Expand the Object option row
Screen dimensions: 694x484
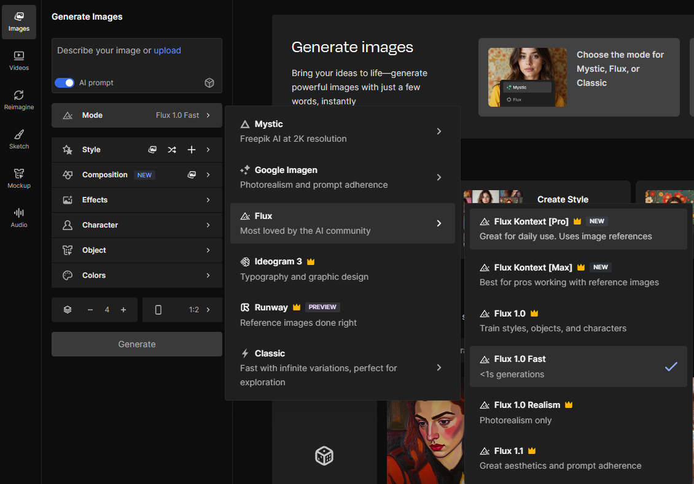point(137,250)
